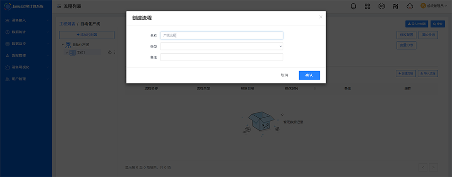The height and width of the screenshot is (177, 452).
Task: Click the 用户管理 users icon
Action: pyautogui.click(x=8, y=79)
